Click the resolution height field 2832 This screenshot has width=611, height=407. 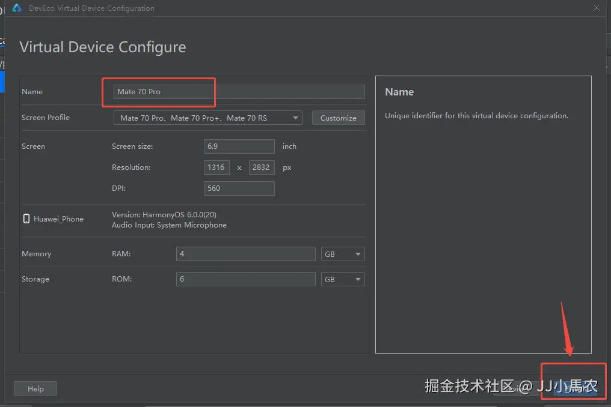(262, 167)
